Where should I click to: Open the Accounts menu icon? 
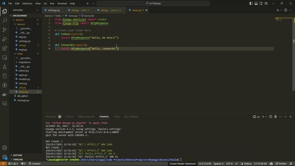coord(5,148)
